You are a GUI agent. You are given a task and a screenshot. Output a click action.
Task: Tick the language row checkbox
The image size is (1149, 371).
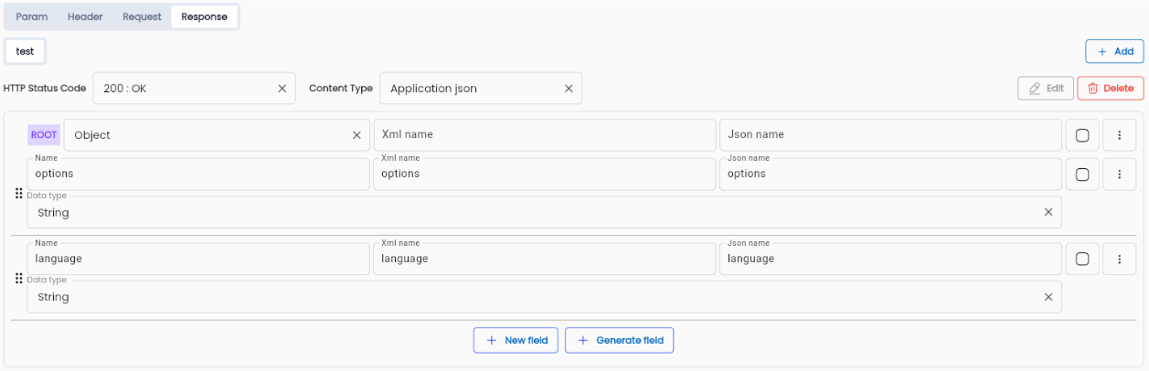(x=1082, y=259)
